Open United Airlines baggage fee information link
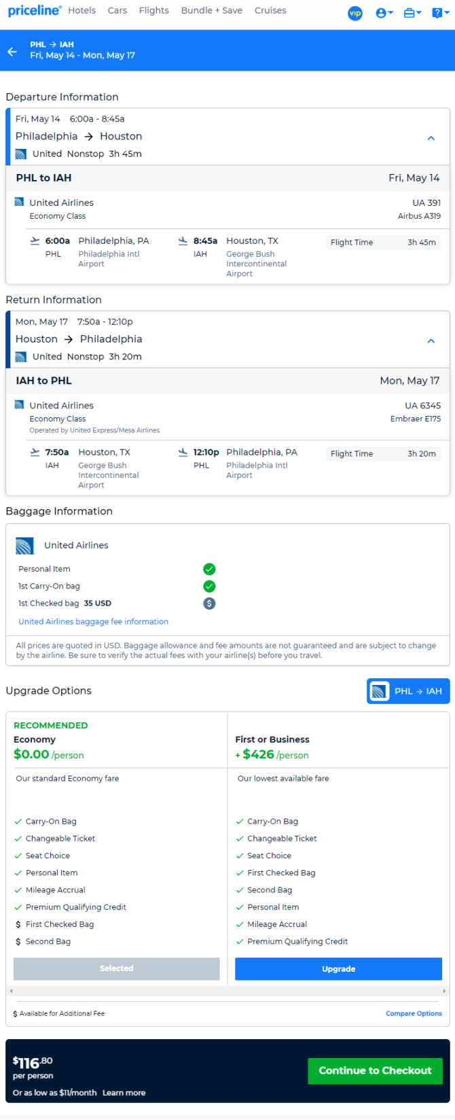455x1120 pixels. [x=94, y=621]
